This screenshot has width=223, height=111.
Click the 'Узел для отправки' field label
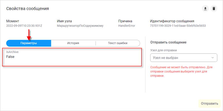coord(163,50)
